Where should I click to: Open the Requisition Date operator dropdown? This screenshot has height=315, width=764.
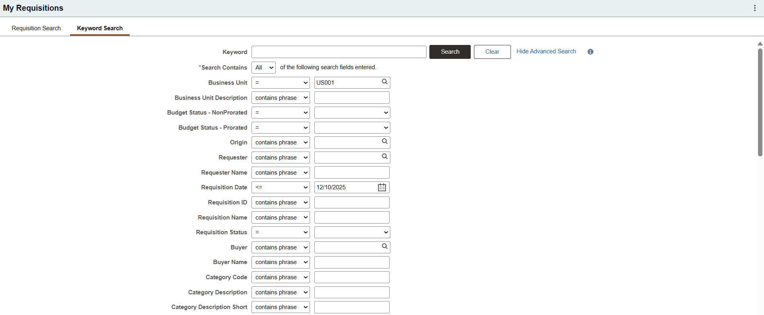(281, 187)
